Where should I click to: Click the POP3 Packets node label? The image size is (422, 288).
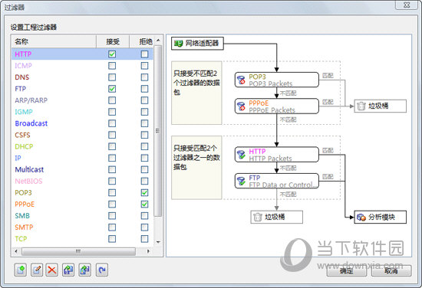[x=271, y=83]
